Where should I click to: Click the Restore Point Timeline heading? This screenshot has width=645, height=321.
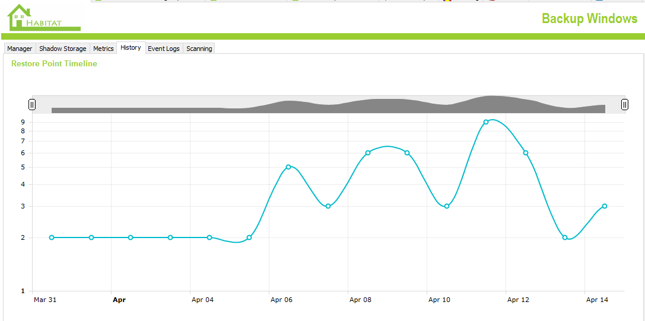pos(54,63)
